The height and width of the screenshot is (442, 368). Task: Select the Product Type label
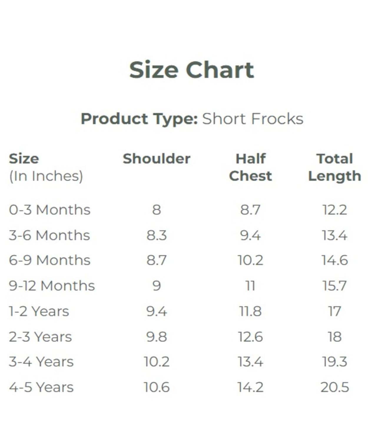click(139, 119)
